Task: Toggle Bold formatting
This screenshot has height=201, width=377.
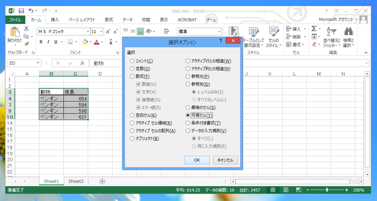Action: click(x=41, y=42)
